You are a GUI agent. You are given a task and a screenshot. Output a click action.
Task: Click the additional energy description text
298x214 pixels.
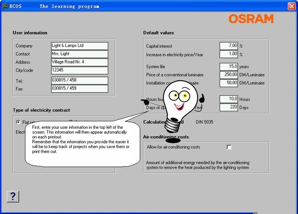point(198,165)
